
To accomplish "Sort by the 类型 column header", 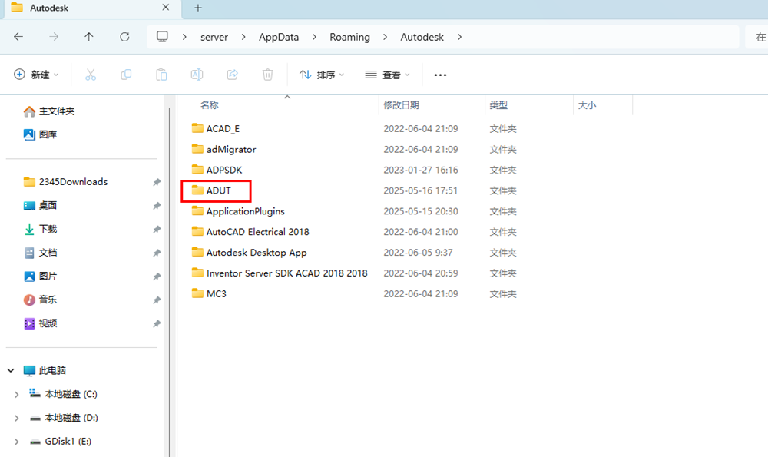I will point(498,104).
